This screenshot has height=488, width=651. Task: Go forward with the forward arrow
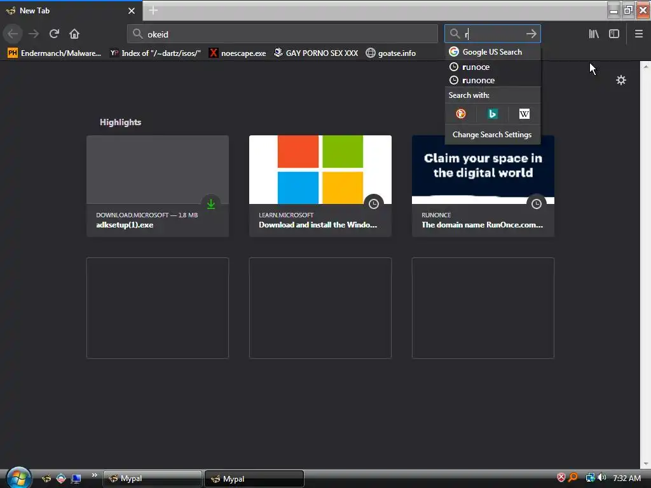34,34
